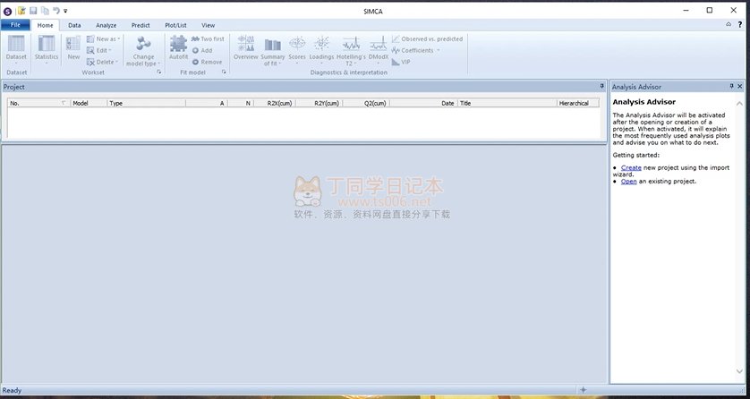This screenshot has height=399, width=750.
Task: Click the New workset icon
Action: 73,44
